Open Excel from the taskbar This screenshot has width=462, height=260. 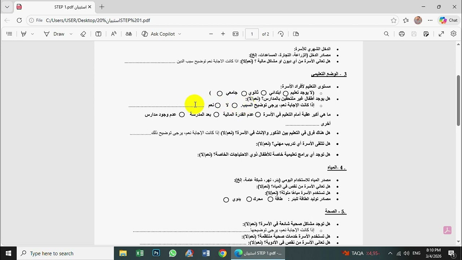(x=140, y=253)
